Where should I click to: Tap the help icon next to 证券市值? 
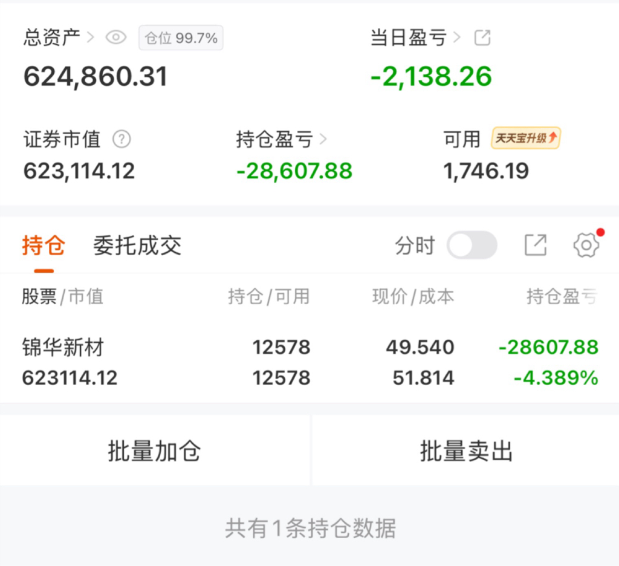pyautogui.click(x=122, y=140)
